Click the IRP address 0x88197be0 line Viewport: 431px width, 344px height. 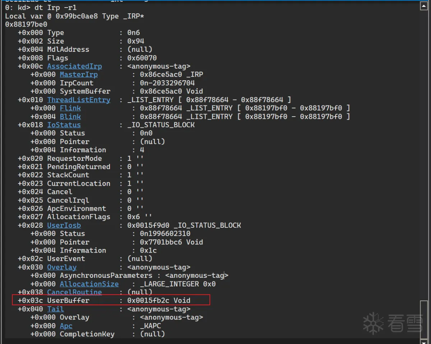(x=26, y=24)
